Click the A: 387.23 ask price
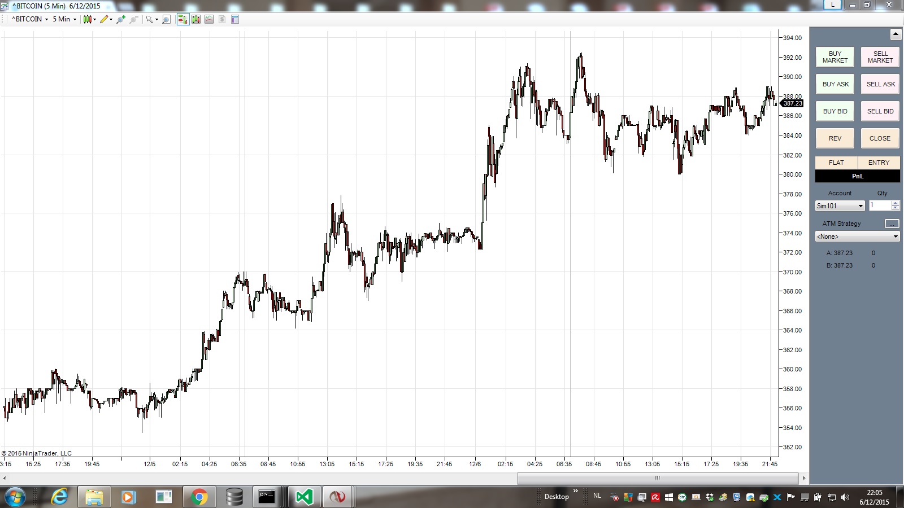This screenshot has height=508, width=904. tap(840, 253)
